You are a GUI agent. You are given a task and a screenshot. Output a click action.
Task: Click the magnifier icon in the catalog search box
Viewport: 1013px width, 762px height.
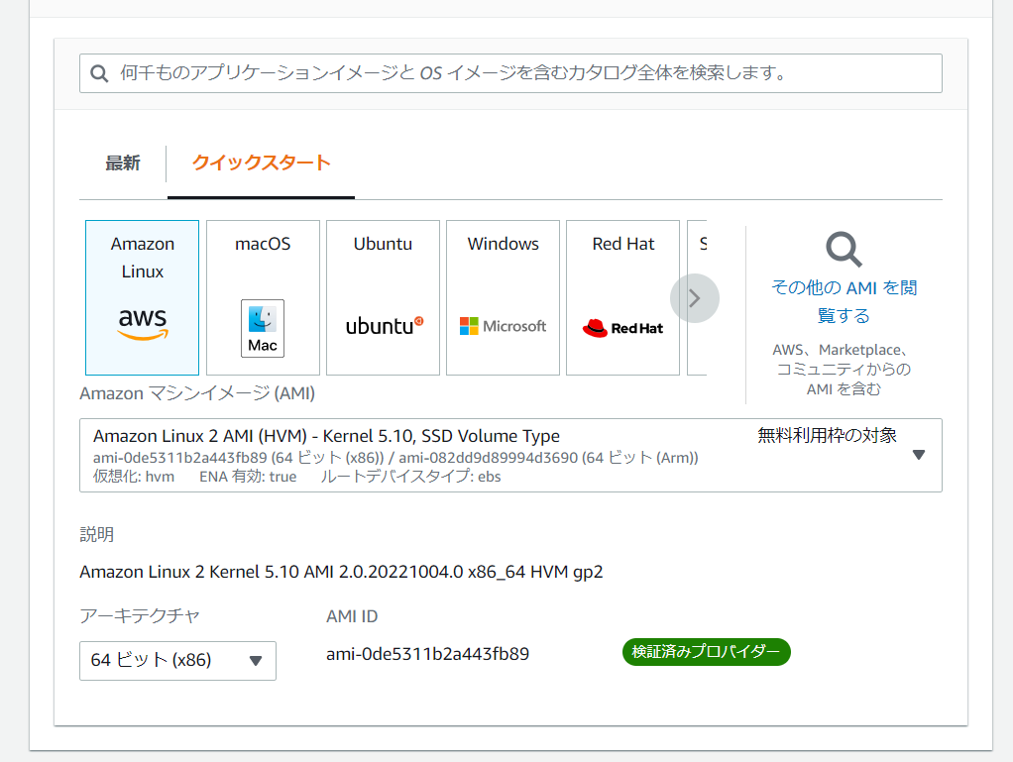(x=99, y=73)
